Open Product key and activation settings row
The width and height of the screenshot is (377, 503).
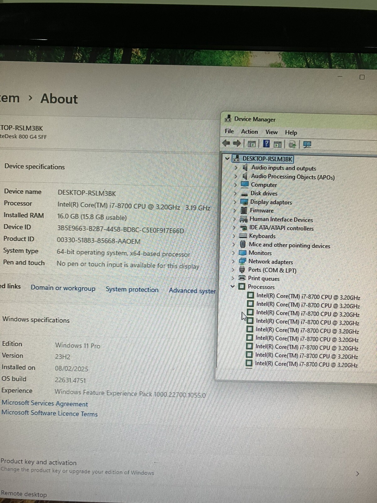182,467
